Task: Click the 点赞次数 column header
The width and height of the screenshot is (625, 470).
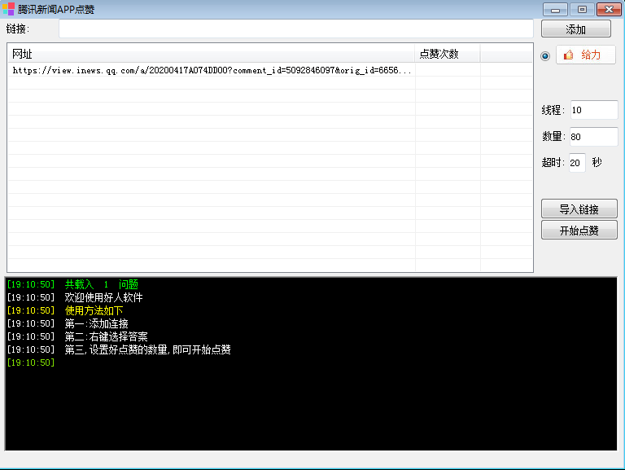Action: 448,54
